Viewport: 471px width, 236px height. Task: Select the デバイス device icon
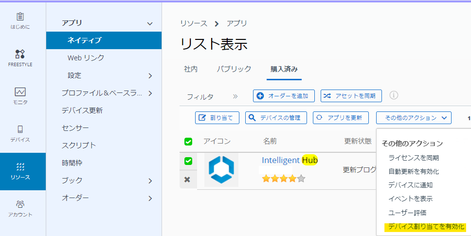pyautogui.click(x=20, y=129)
